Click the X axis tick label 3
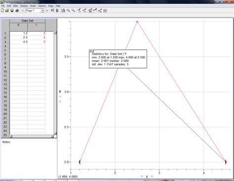The image size is (234, 181). 159,173
